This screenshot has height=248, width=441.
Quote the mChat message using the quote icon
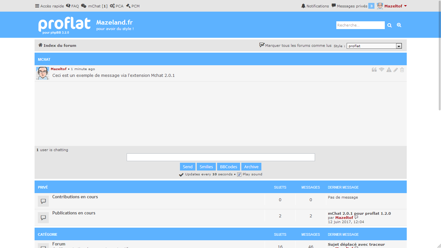(x=374, y=70)
